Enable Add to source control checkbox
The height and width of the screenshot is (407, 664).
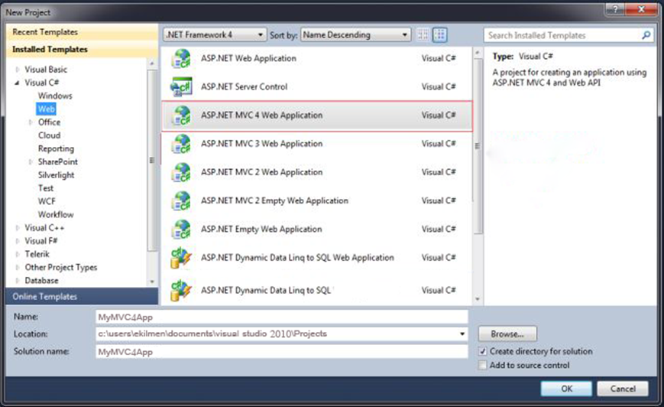pos(482,365)
